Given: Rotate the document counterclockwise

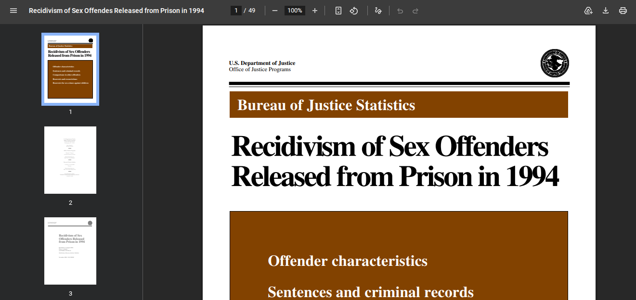Looking at the screenshot, I should (x=354, y=11).
